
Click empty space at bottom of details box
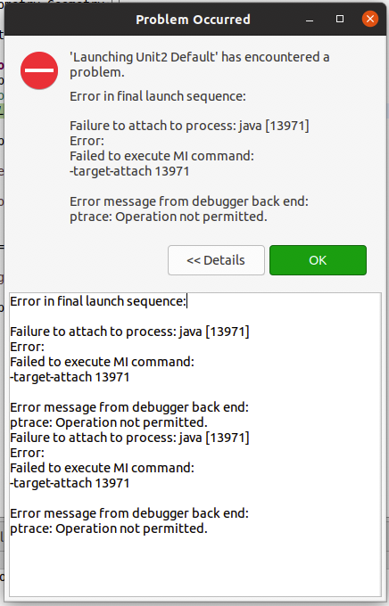(195, 566)
